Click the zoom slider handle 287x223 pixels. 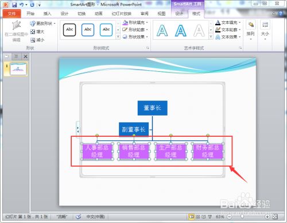point(242,217)
